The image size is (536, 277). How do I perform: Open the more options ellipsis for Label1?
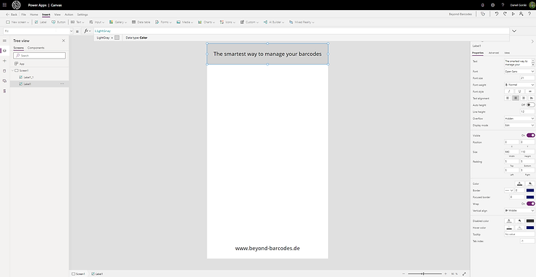62,83
